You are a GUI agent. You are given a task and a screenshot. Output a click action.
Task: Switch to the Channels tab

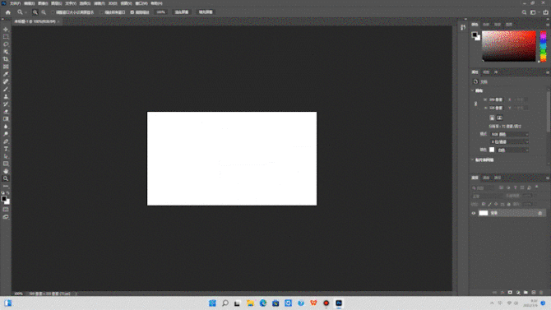tap(486, 178)
